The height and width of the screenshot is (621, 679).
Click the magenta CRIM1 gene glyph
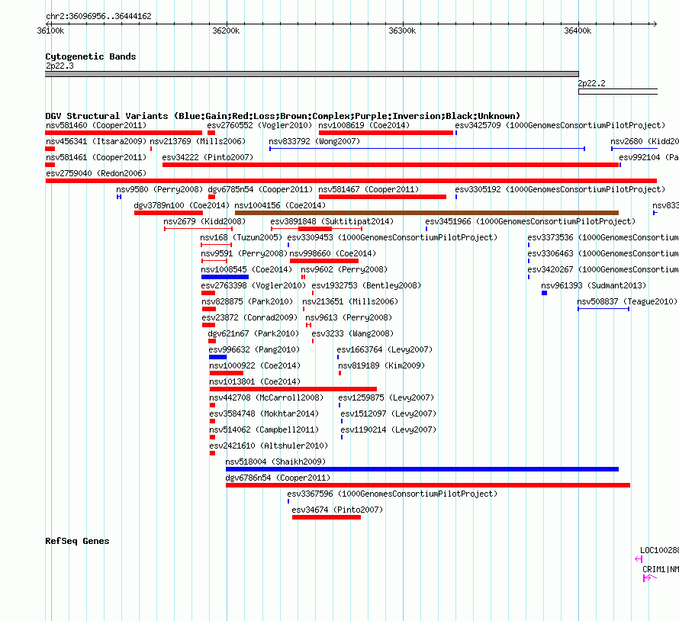(x=649, y=578)
